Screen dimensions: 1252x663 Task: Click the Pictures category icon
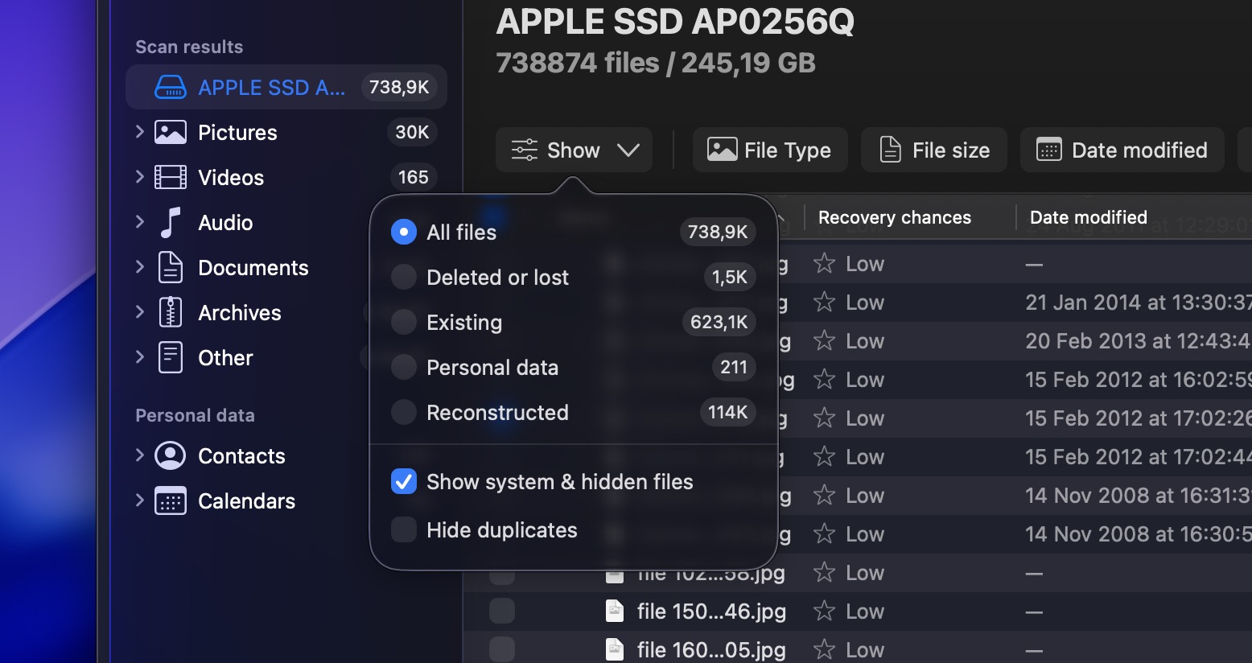[x=170, y=132]
